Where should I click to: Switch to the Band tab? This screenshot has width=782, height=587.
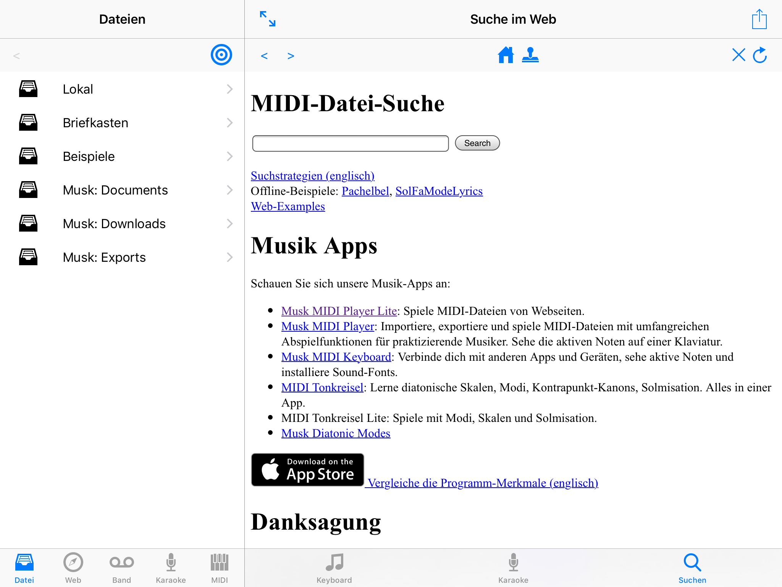coord(121,568)
